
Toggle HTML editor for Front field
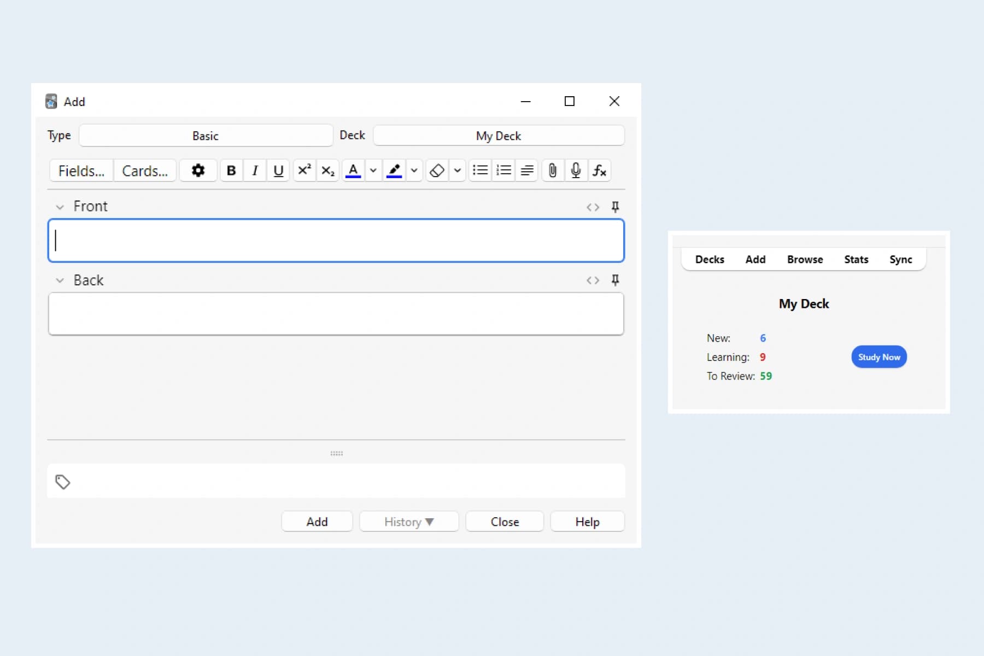coord(593,207)
